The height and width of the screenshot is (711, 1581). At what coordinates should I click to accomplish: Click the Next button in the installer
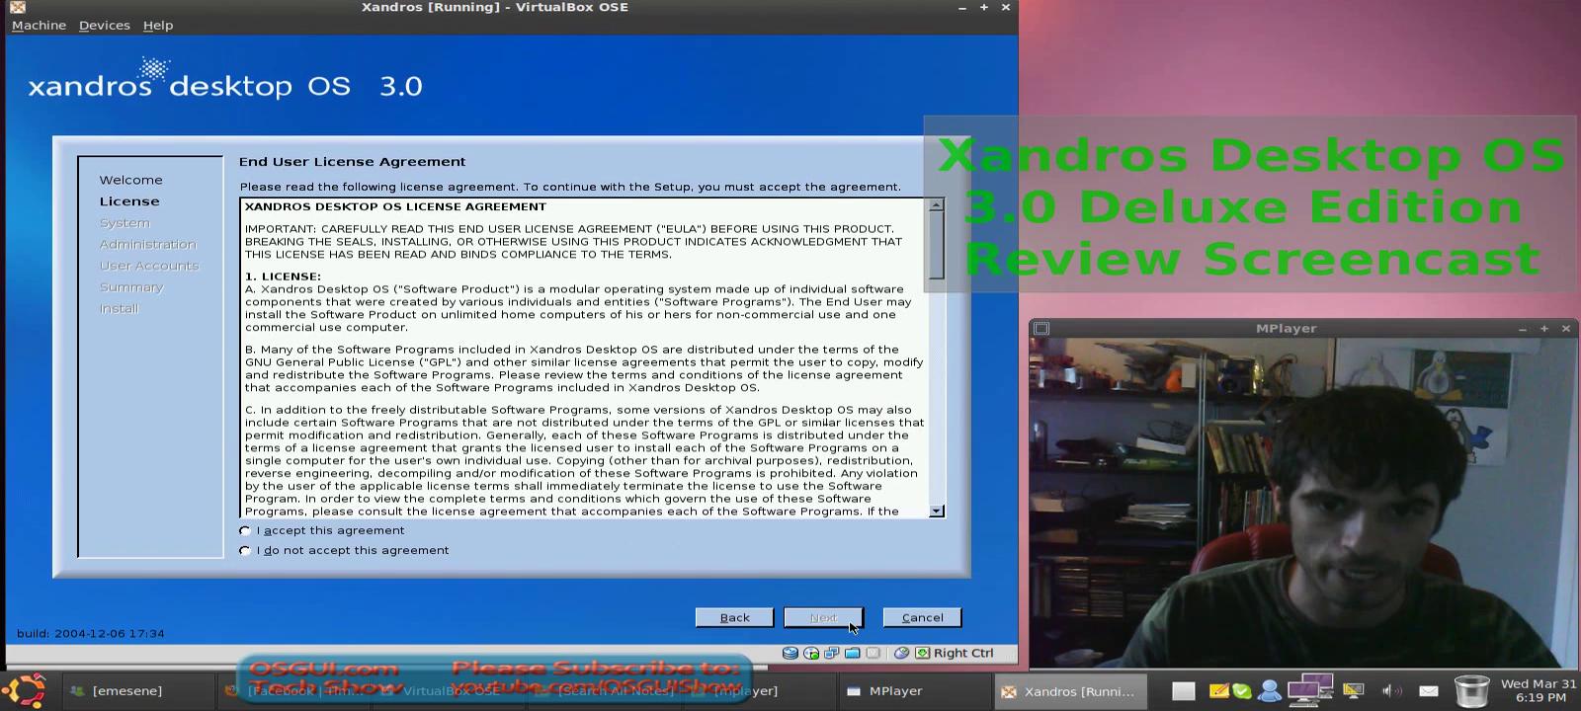823,617
